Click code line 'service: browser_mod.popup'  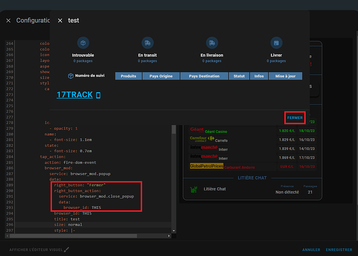[80, 174]
